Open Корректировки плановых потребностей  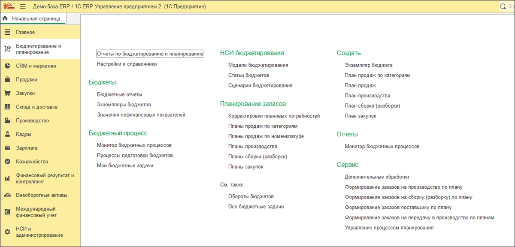pos(274,116)
